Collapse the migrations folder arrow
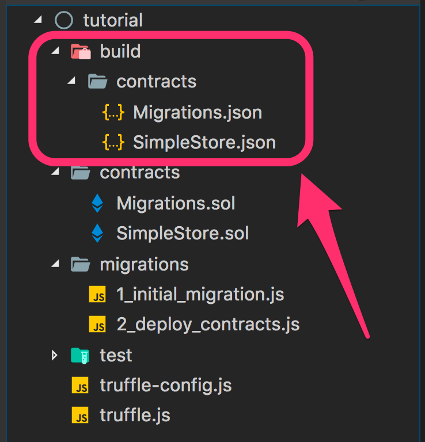 (55, 264)
